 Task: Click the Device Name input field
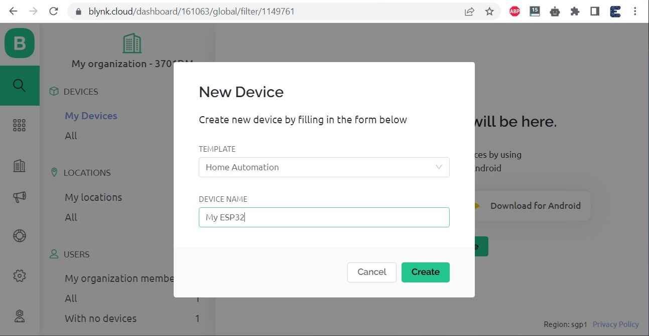coord(324,217)
